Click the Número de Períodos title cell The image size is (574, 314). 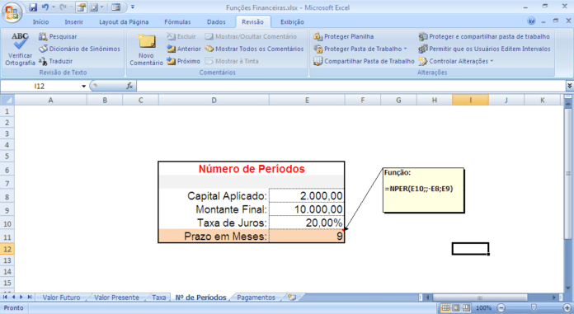pos(252,169)
